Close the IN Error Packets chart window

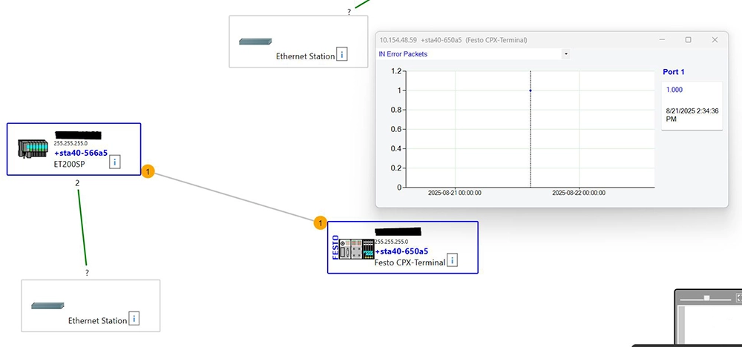(x=715, y=39)
